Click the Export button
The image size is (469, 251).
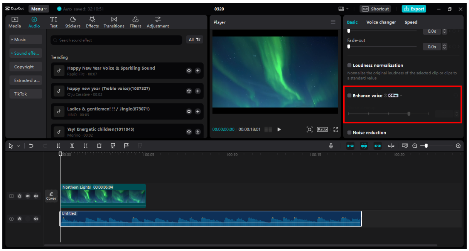(414, 9)
